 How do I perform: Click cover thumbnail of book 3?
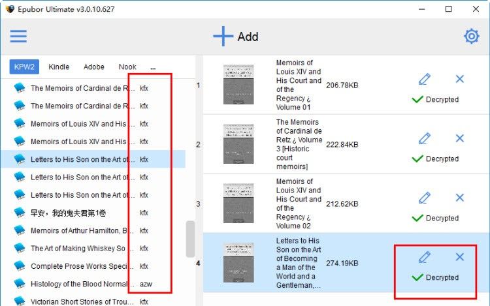pyautogui.click(x=238, y=203)
